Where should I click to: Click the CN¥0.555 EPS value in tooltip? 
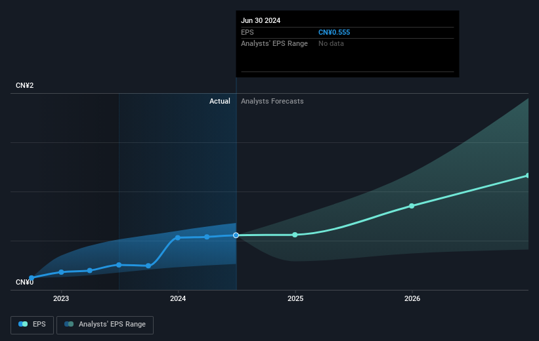coord(334,32)
